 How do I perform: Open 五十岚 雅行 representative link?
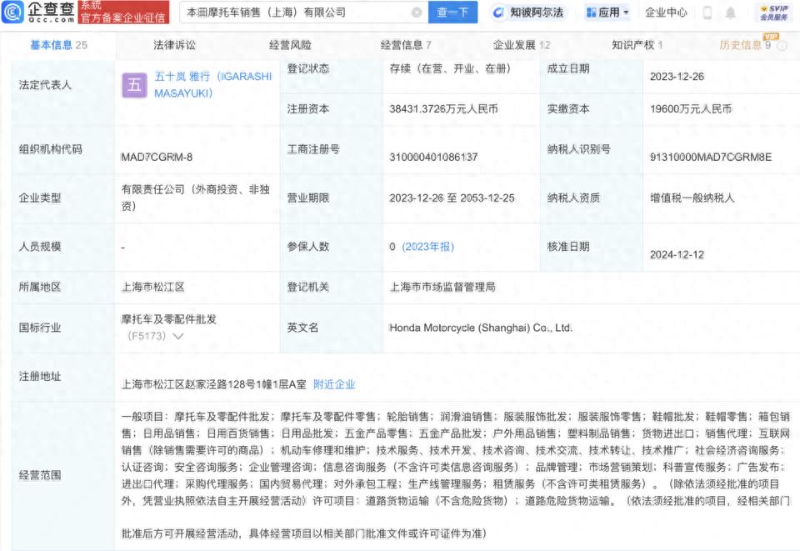213,85
